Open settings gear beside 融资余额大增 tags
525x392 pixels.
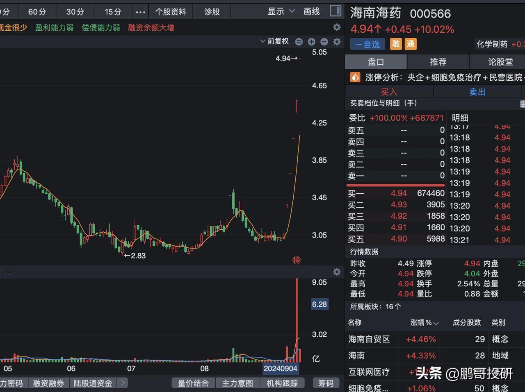[337, 27]
